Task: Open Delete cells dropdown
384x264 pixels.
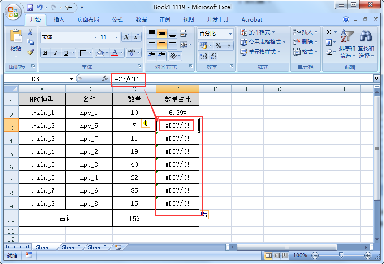Action: point(306,42)
